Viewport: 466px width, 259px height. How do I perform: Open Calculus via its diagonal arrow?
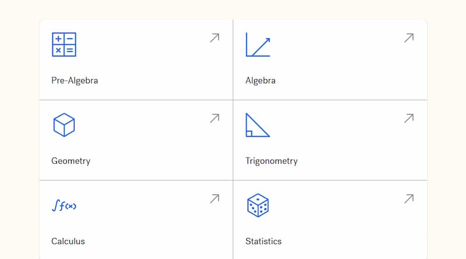point(214,198)
